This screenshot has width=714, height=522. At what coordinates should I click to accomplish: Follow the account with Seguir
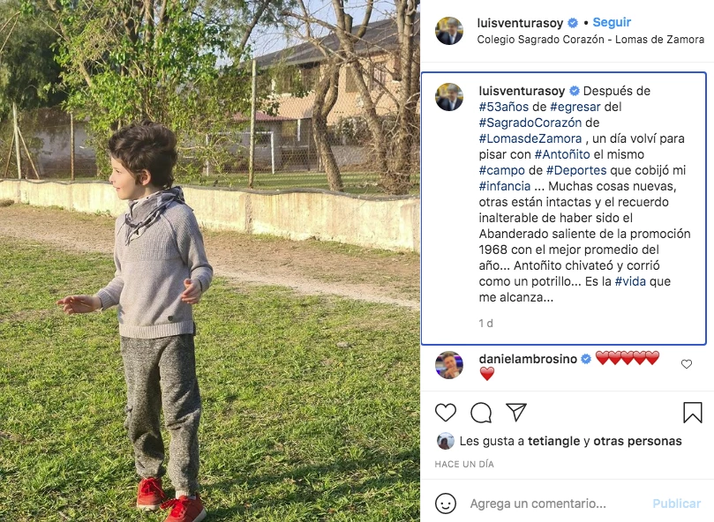(612, 22)
